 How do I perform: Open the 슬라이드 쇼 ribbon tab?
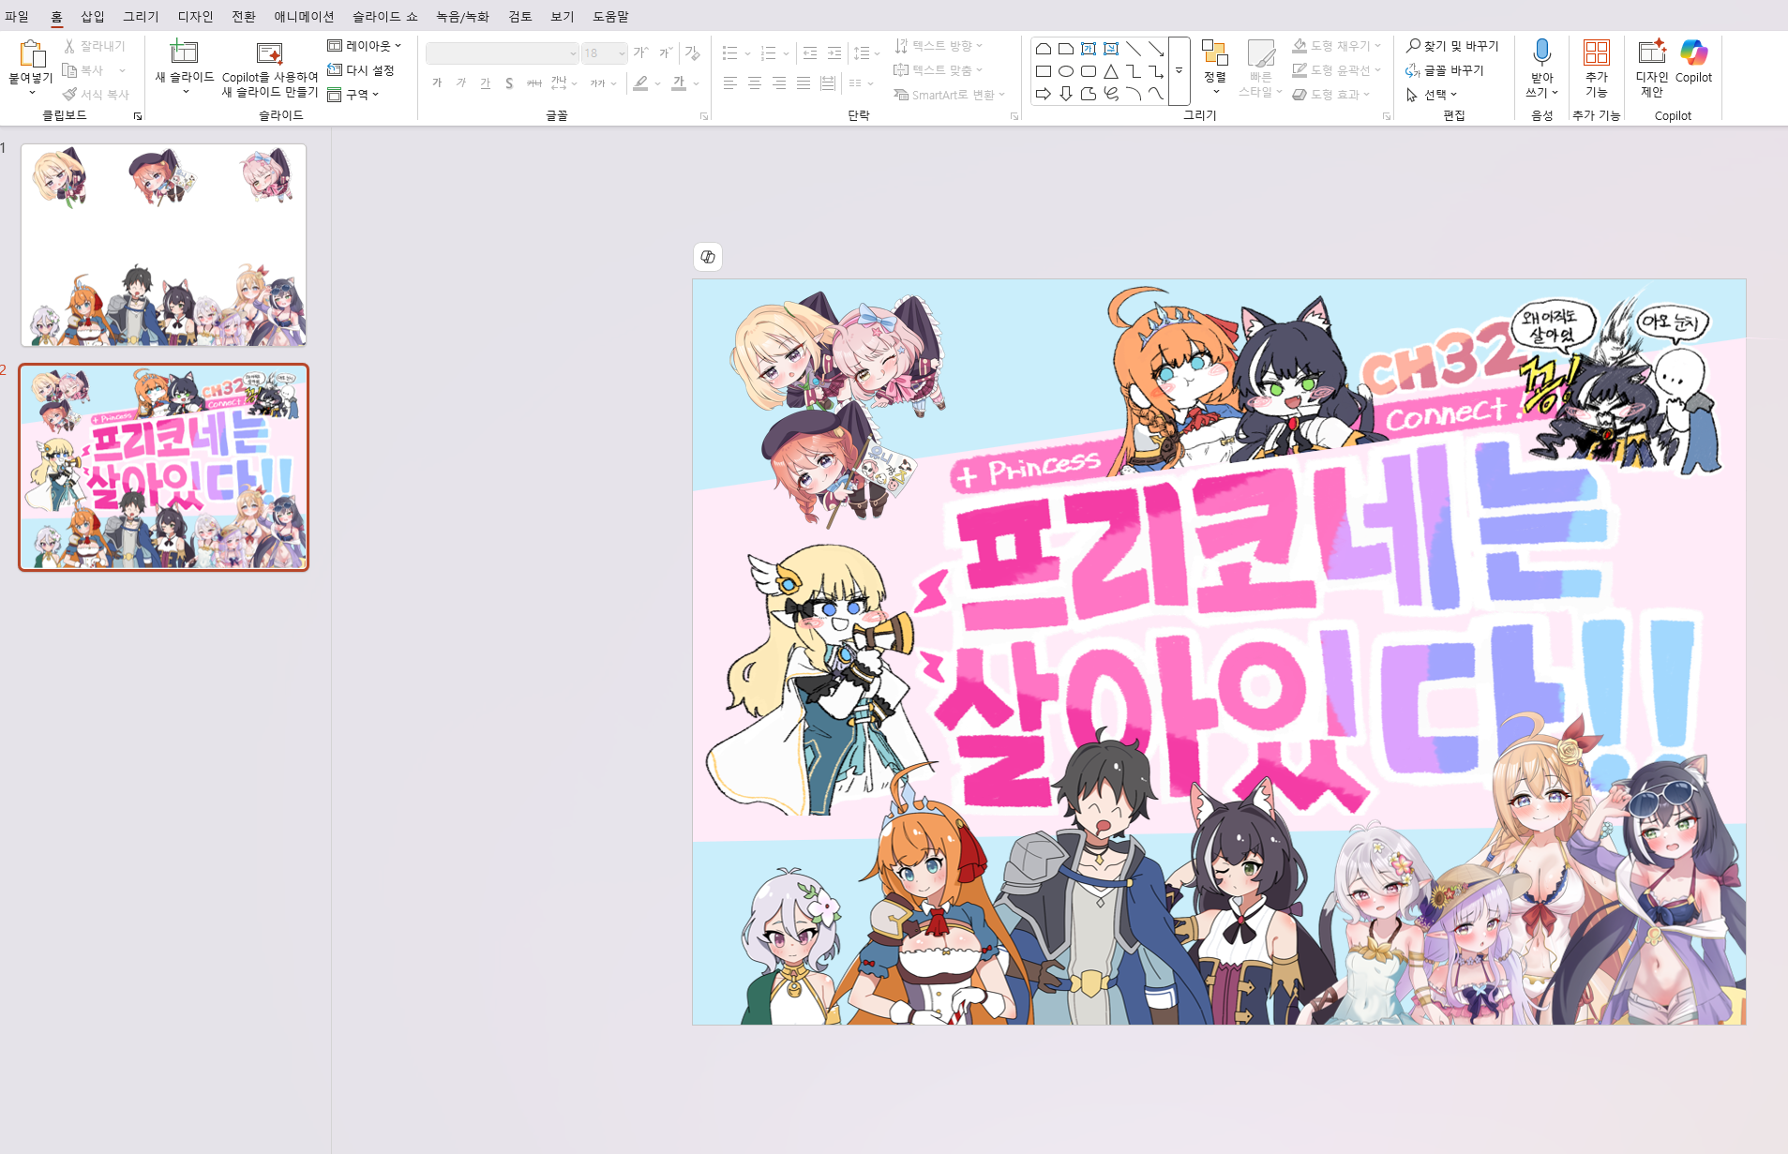tap(384, 16)
